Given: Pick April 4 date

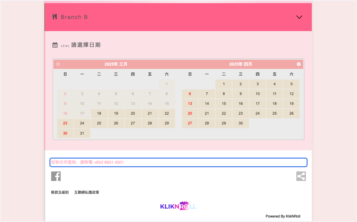Looking at the screenshot, I should 274,84.
